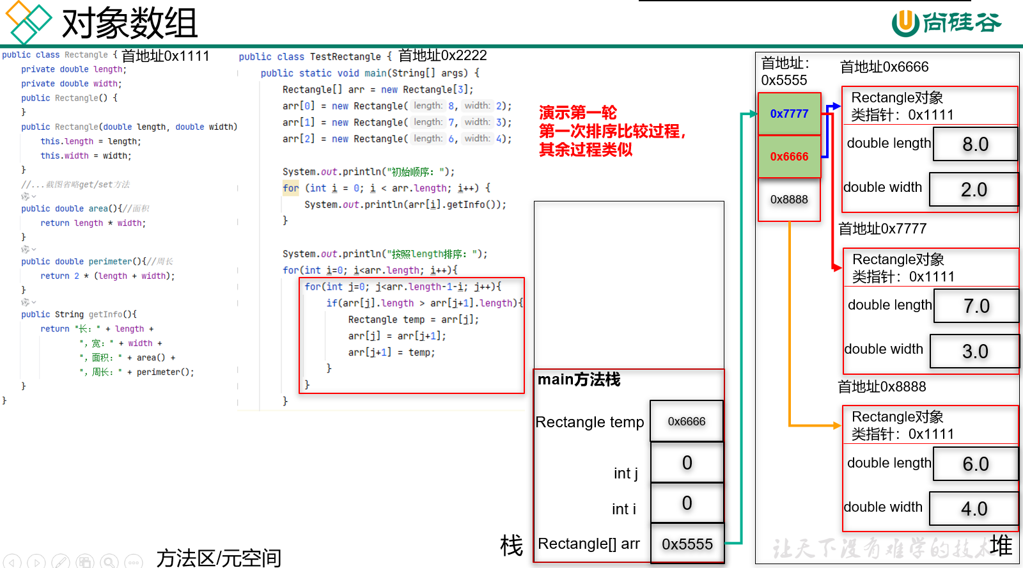Click the 0x8888 array cell
Screen dimensions: 1023x568
pos(789,200)
